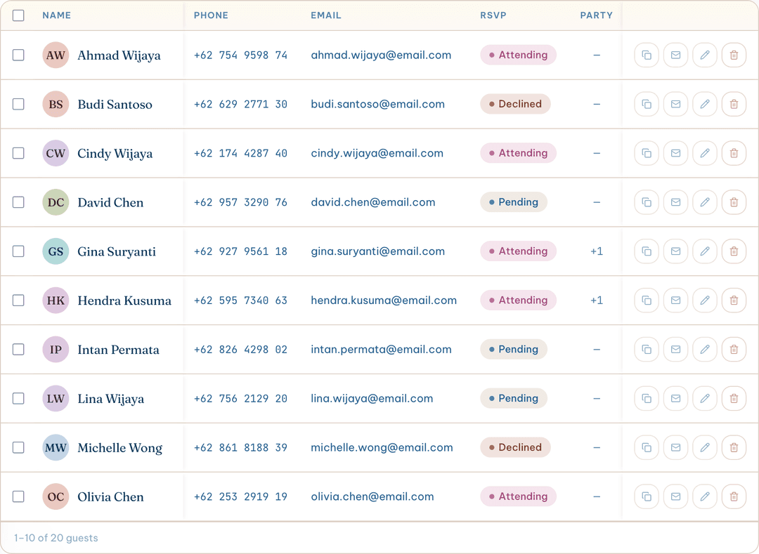Click the name Lina Wijaya
Image resolution: width=759 pixels, height=554 pixels.
(111, 399)
